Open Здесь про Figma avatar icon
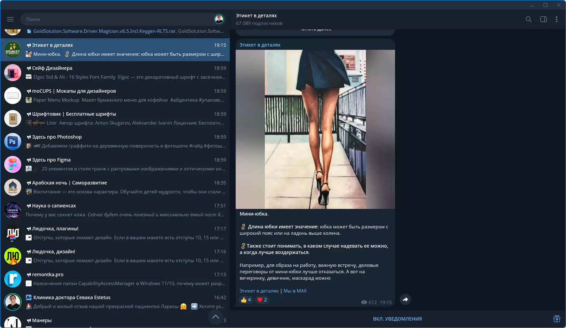Screen dimensions: 566x328 click(13, 164)
